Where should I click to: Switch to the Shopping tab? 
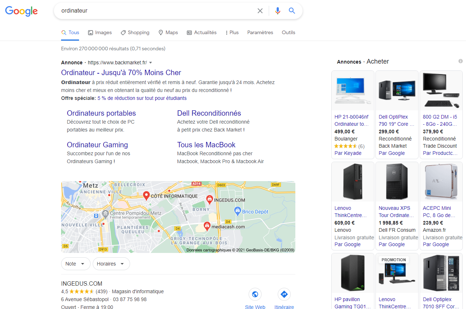coord(135,32)
